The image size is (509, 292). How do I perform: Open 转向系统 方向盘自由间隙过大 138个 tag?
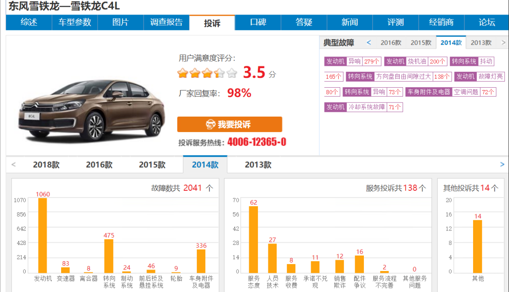pos(398,76)
